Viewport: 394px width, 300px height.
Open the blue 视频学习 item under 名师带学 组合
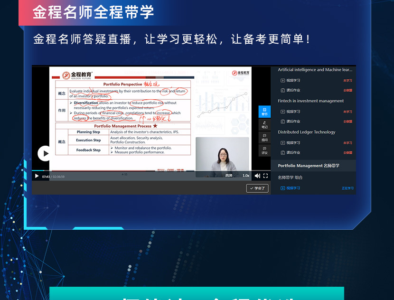pos(291,188)
